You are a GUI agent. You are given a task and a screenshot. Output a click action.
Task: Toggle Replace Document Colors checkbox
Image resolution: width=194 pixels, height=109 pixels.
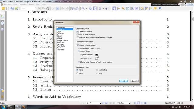(78, 45)
